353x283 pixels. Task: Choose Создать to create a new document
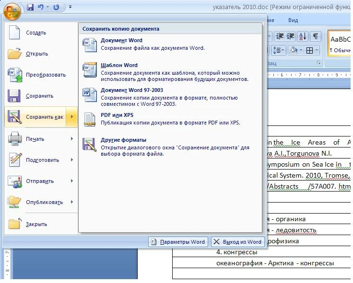(41, 33)
